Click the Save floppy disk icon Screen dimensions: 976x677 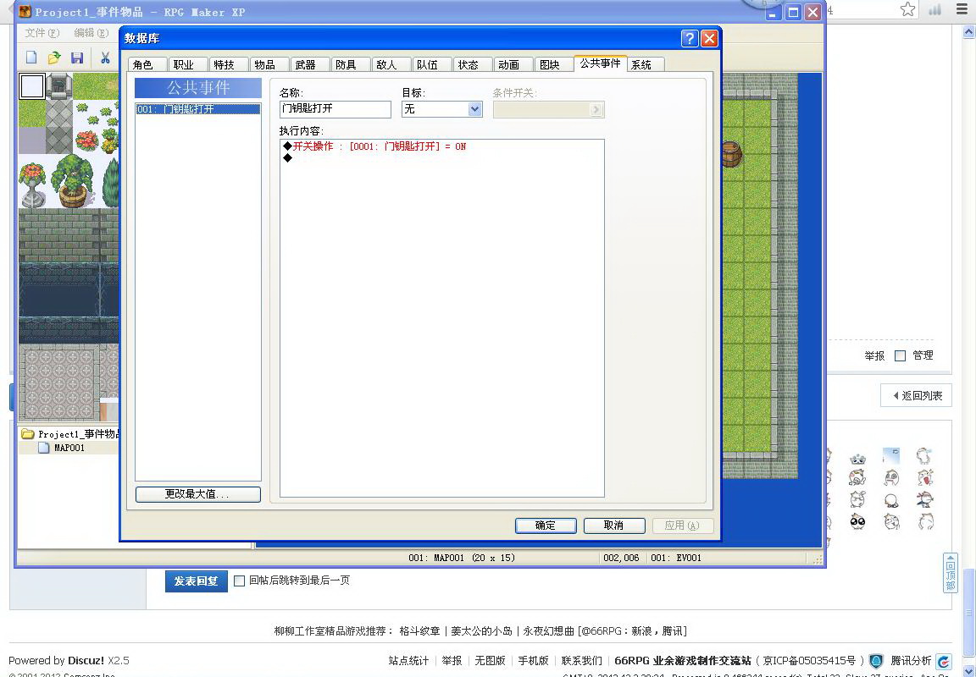[77, 58]
